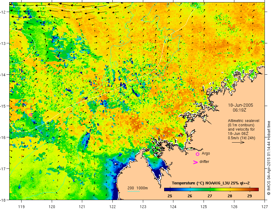Click latitude axis label -16
Viewport: 271px width, 209px height.
[3, 137]
